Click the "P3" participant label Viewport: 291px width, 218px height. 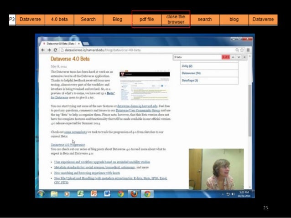[12, 20]
